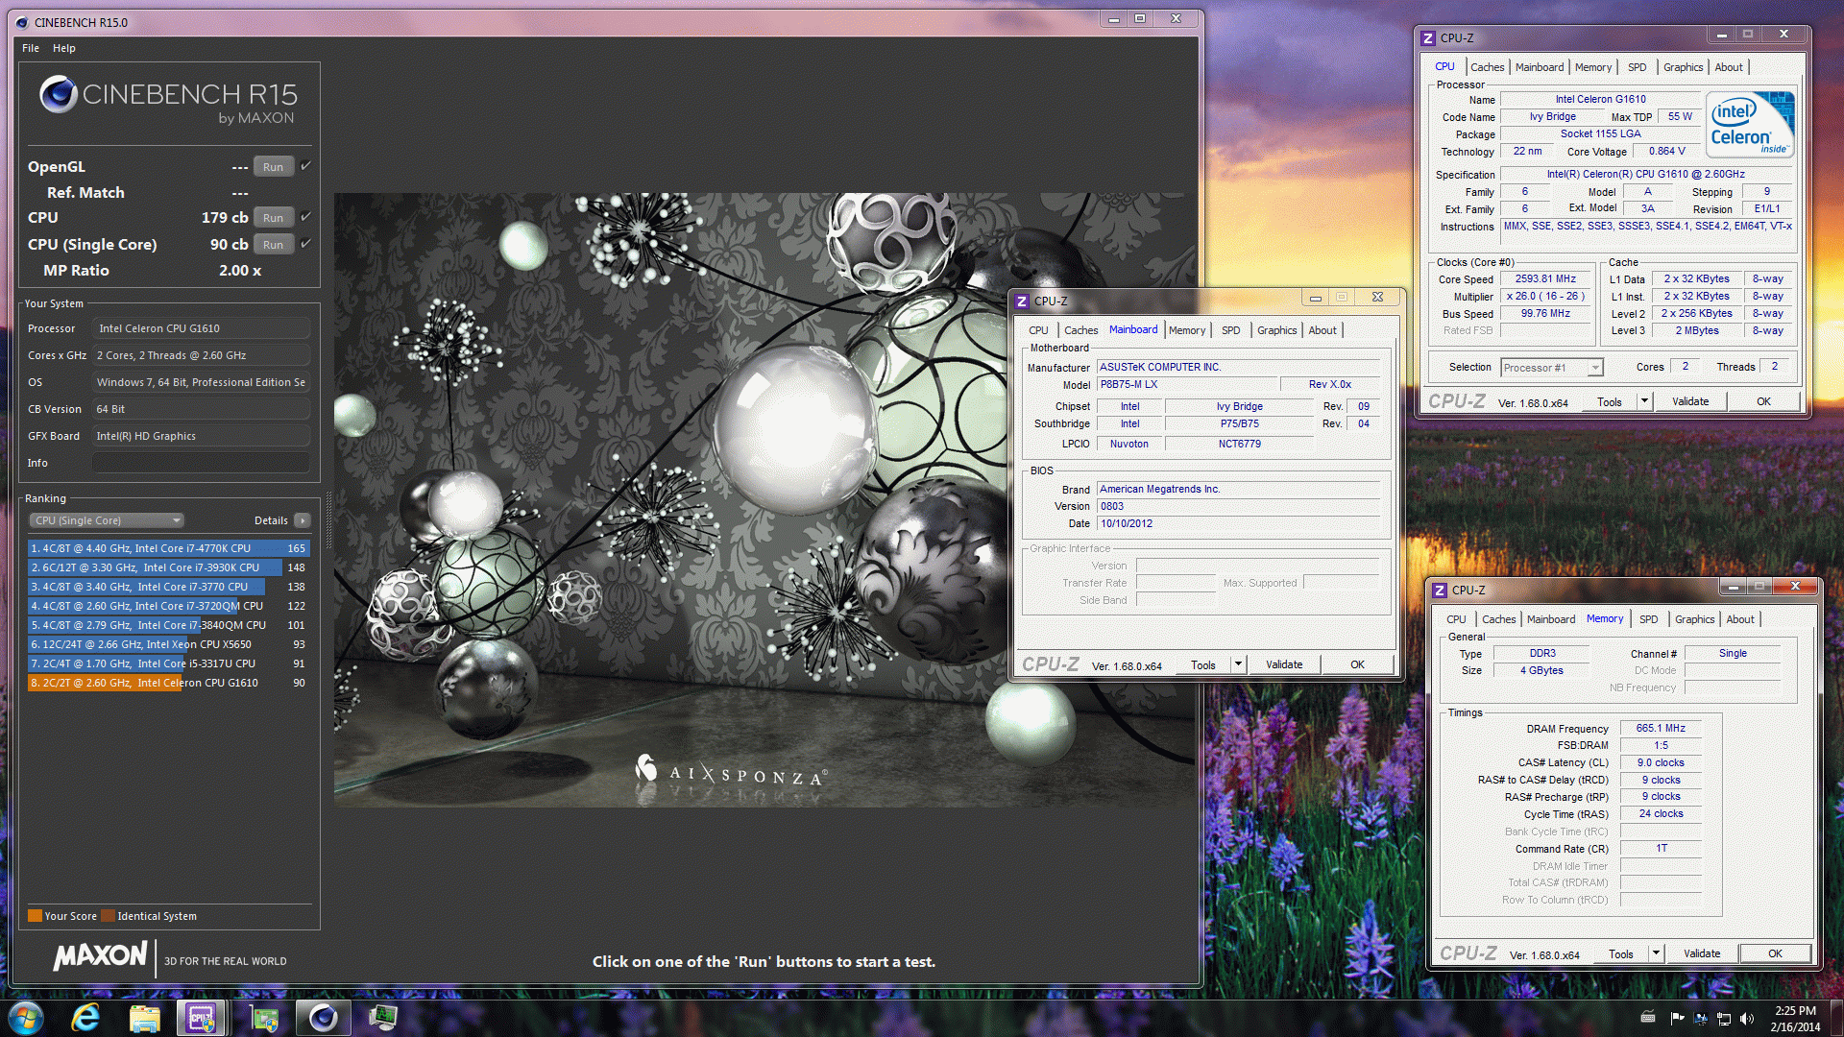Select Memory tab in top-right CPU-Z window
1844x1037 pixels.
(x=1592, y=67)
